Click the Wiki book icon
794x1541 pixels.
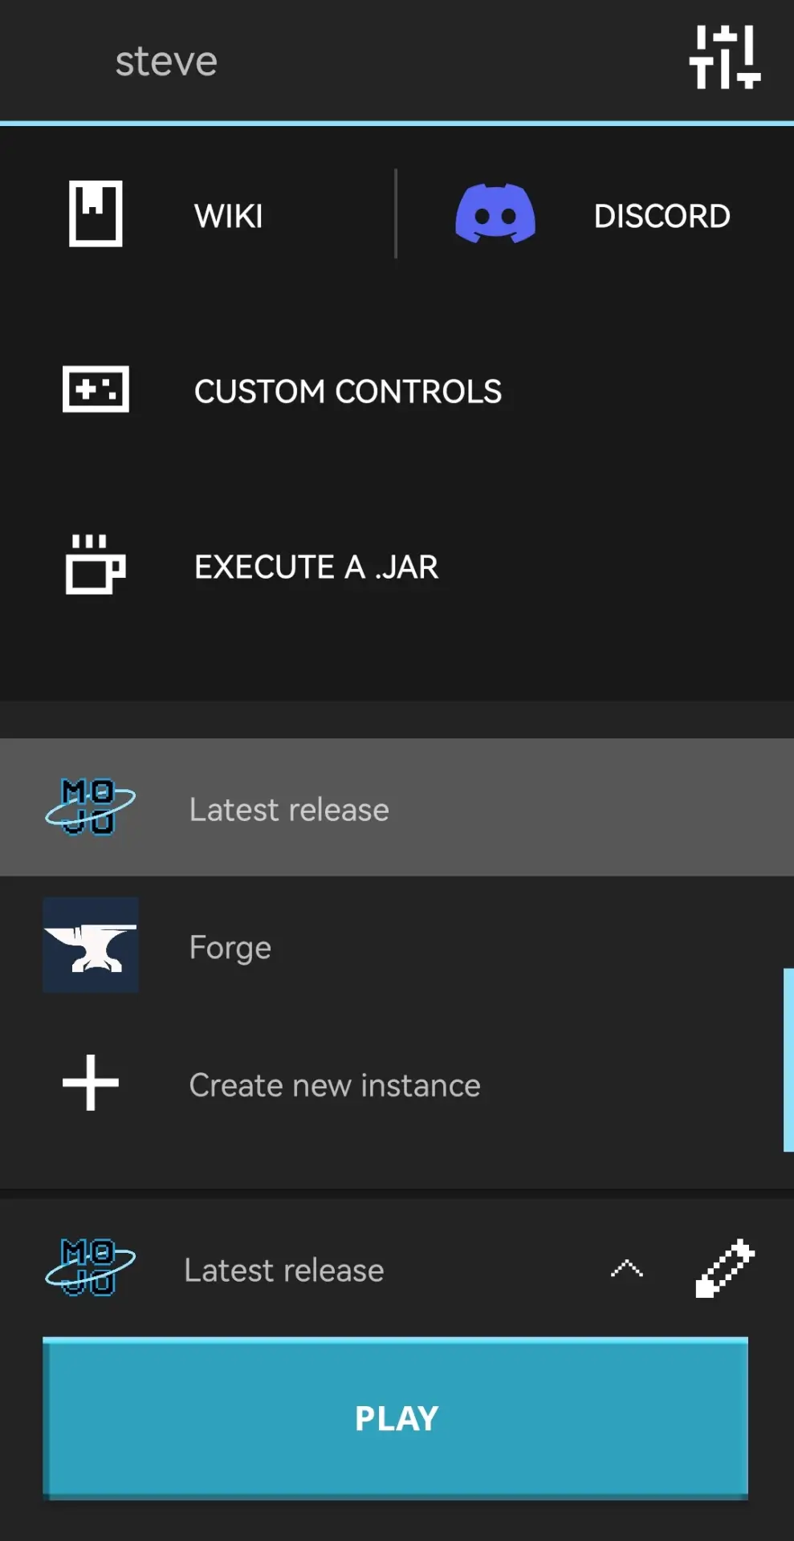(x=96, y=213)
